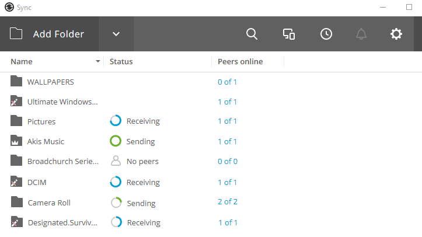Click the green Sending circle for Akis Music
Viewport: 422px width, 237px height.
(116, 141)
